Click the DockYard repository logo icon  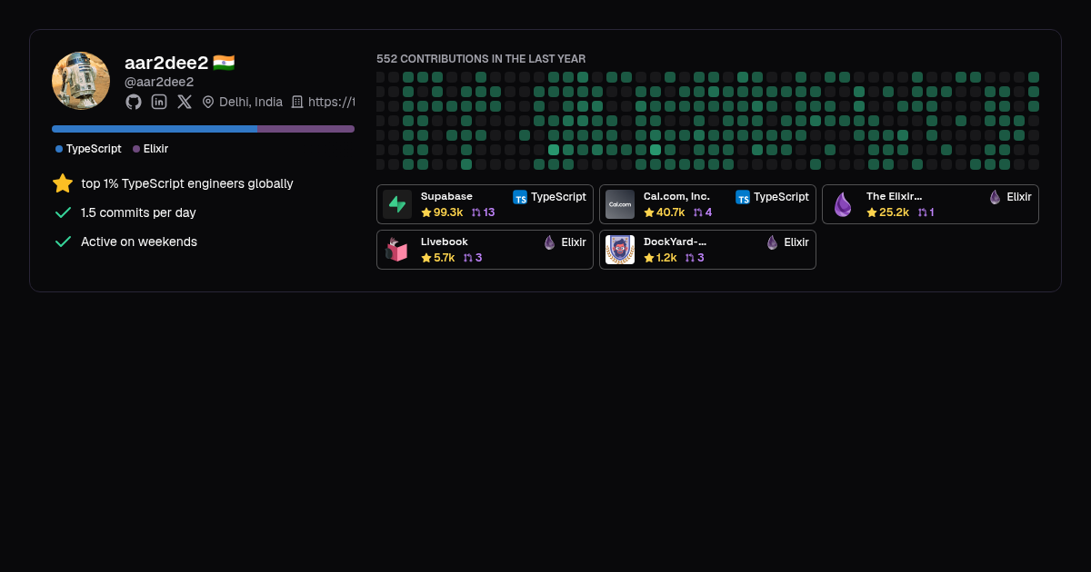click(x=620, y=250)
